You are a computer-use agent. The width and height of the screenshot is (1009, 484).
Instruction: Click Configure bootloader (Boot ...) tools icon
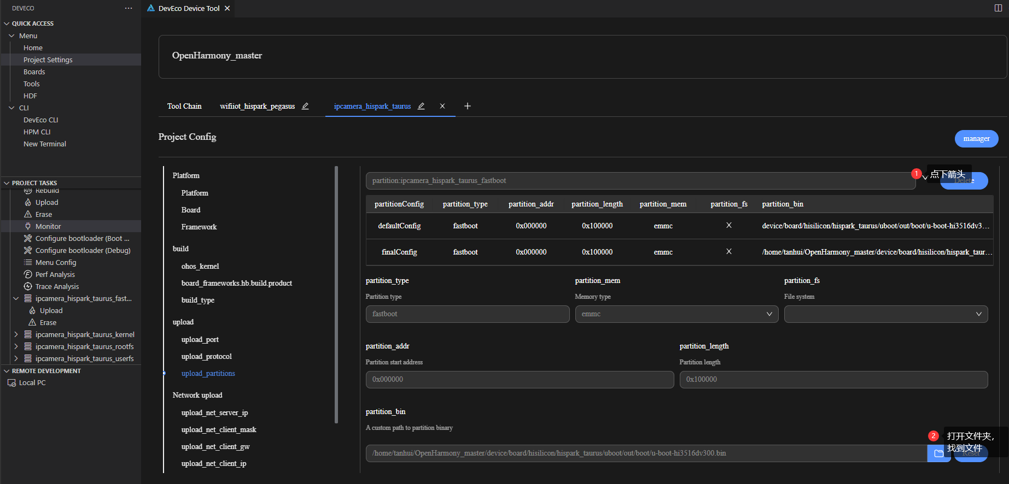tap(28, 238)
